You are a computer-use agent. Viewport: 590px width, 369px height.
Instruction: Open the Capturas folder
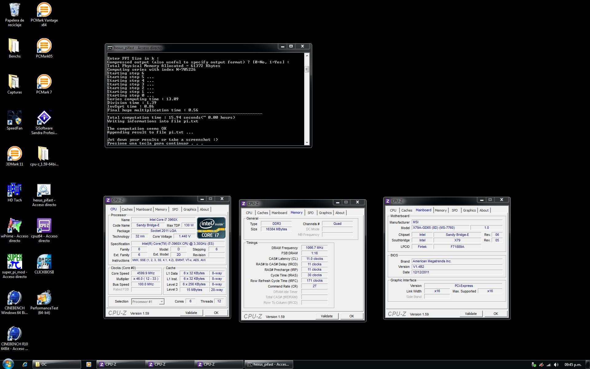click(14, 84)
